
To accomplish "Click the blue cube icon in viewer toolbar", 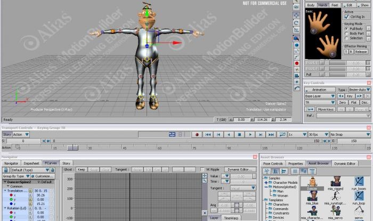I will 297,45.
